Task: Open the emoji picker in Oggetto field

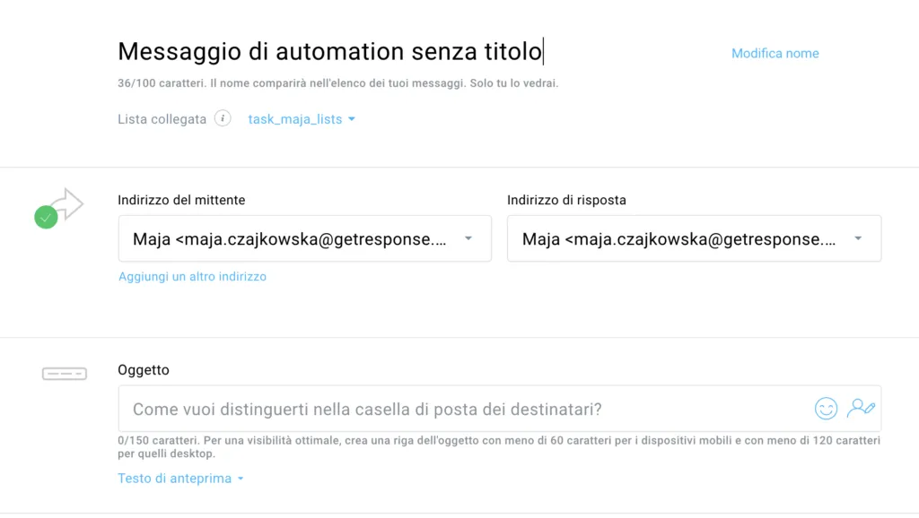Action: [826, 409]
